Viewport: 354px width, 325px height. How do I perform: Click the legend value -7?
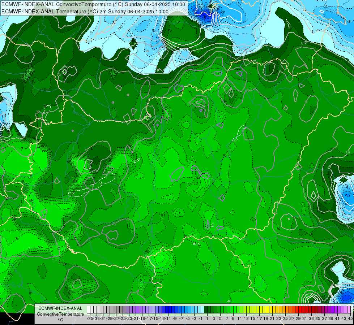click(181, 318)
